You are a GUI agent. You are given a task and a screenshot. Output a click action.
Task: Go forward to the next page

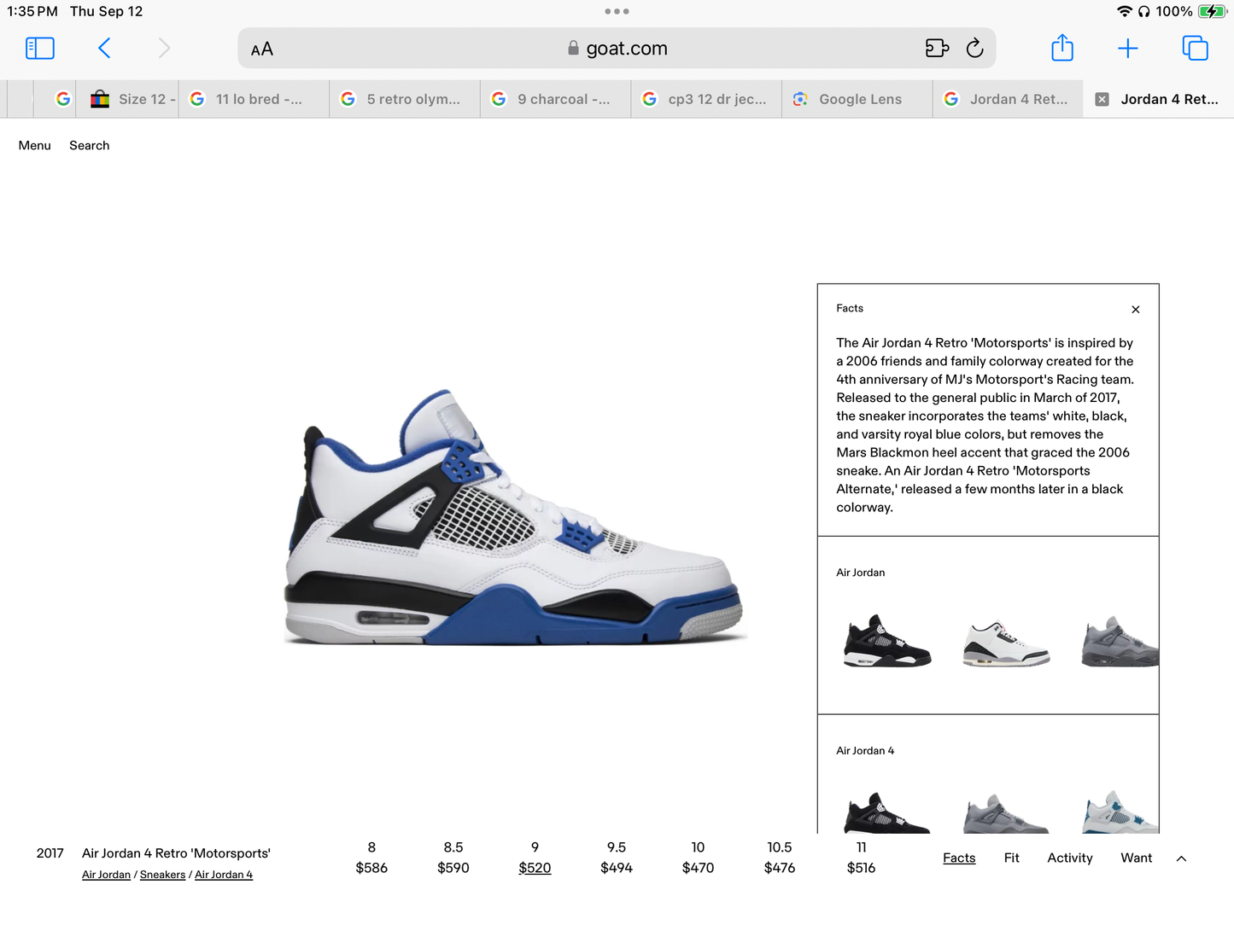point(164,48)
